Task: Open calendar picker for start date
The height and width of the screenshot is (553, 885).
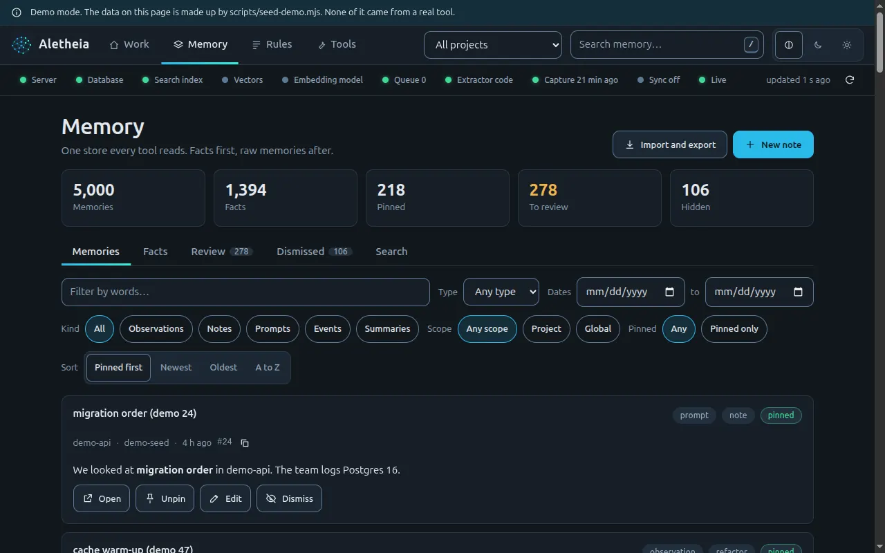Action: coord(669,292)
